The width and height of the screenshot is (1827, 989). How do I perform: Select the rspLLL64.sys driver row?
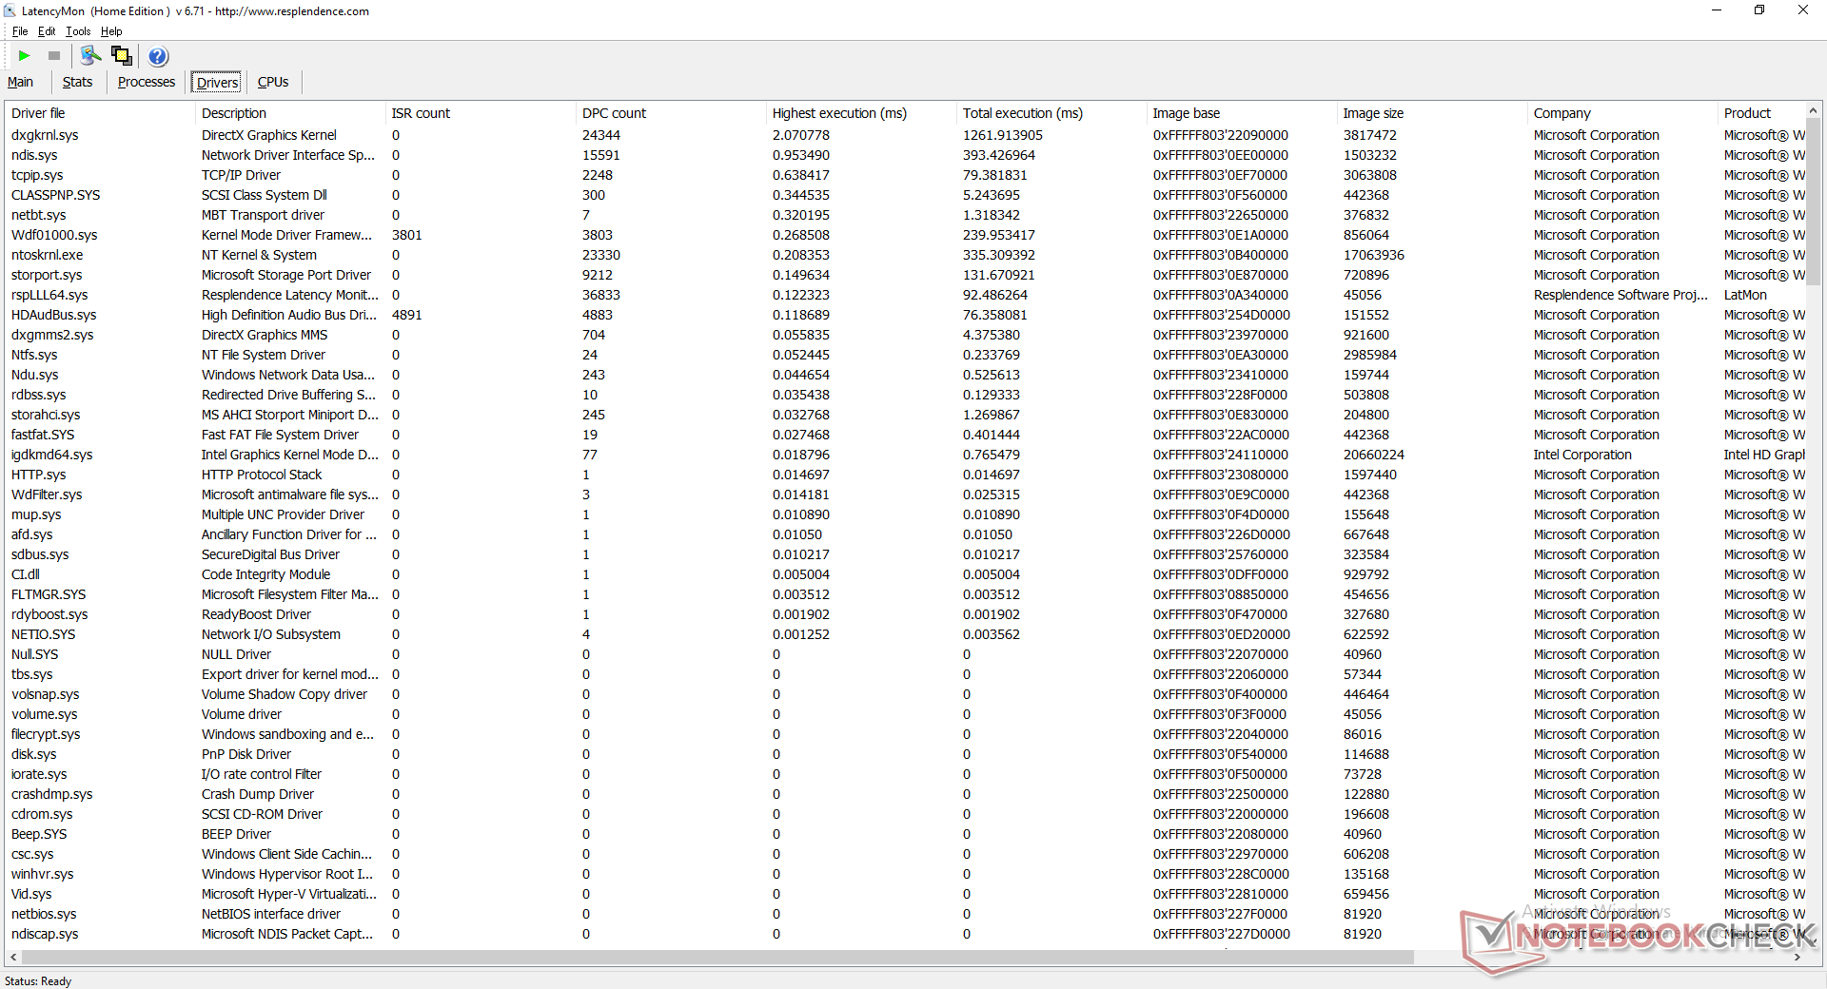click(x=905, y=295)
